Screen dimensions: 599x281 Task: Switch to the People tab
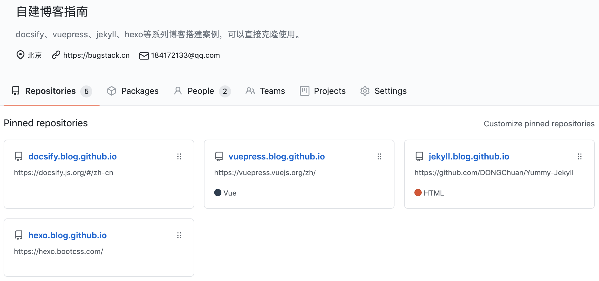pos(202,91)
